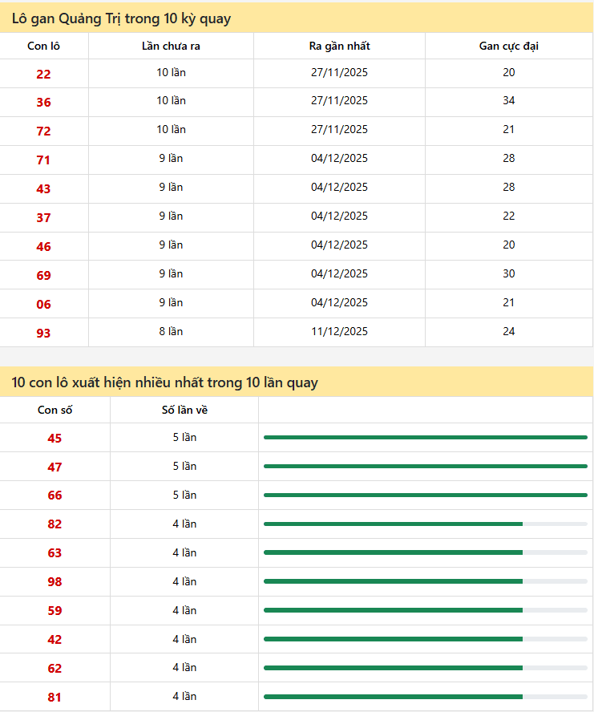This screenshot has height=712, width=594.
Task: Click the 'Ra gần nhất' column header
Action: pos(339,46)
